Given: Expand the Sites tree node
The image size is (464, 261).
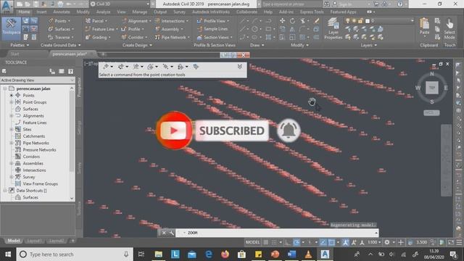Looking at the screenshot, I should (12, 129).
